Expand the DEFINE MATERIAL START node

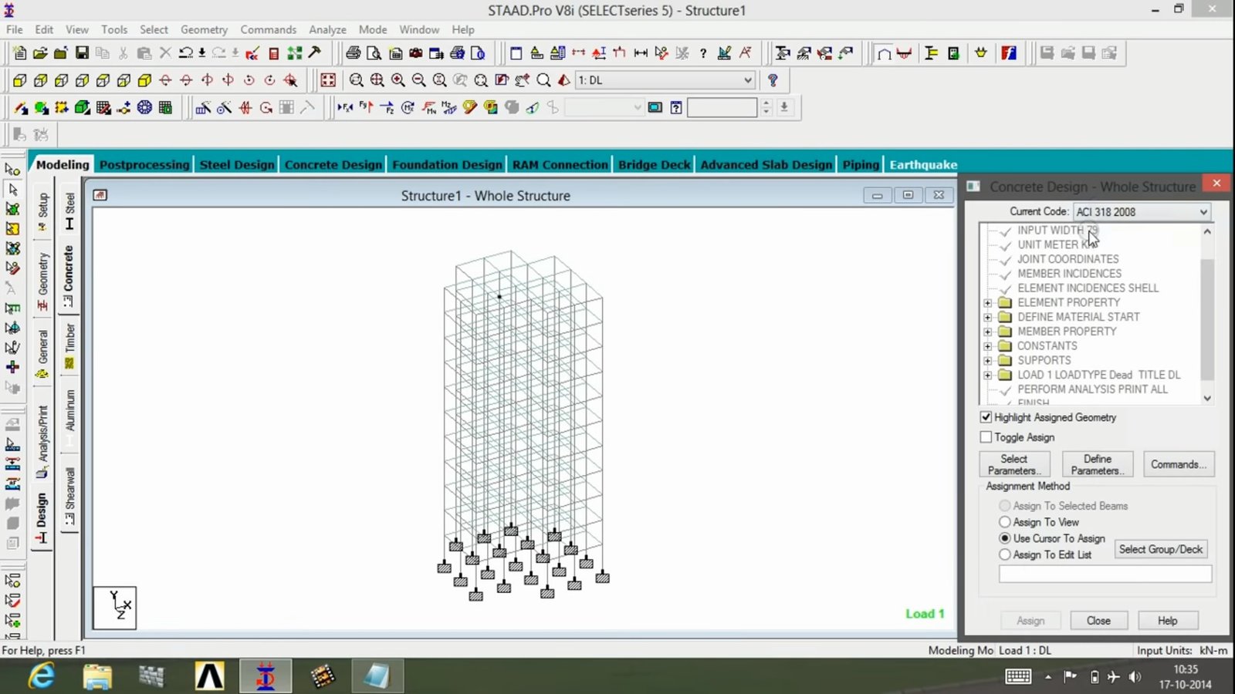pos(987,317)
